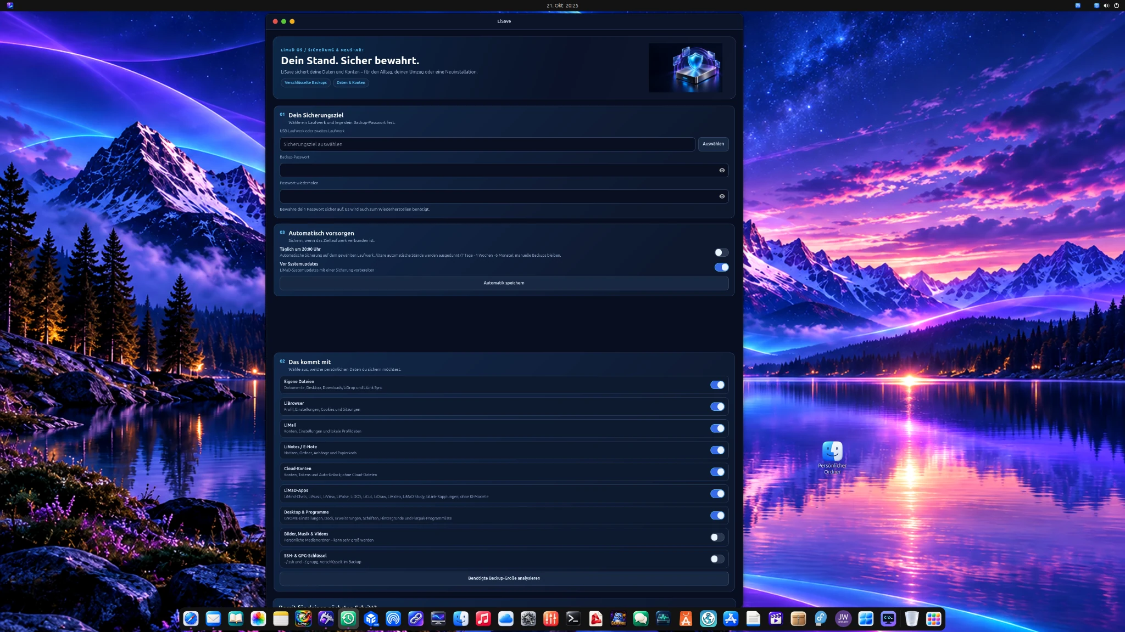Image resolution: width=1125 pixels, height=632 pixels.
Task: Enable the daily 20:00 Uhr backup
Action: (721, 252)
